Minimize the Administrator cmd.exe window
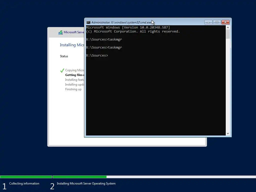 click(x=208, y=22)
